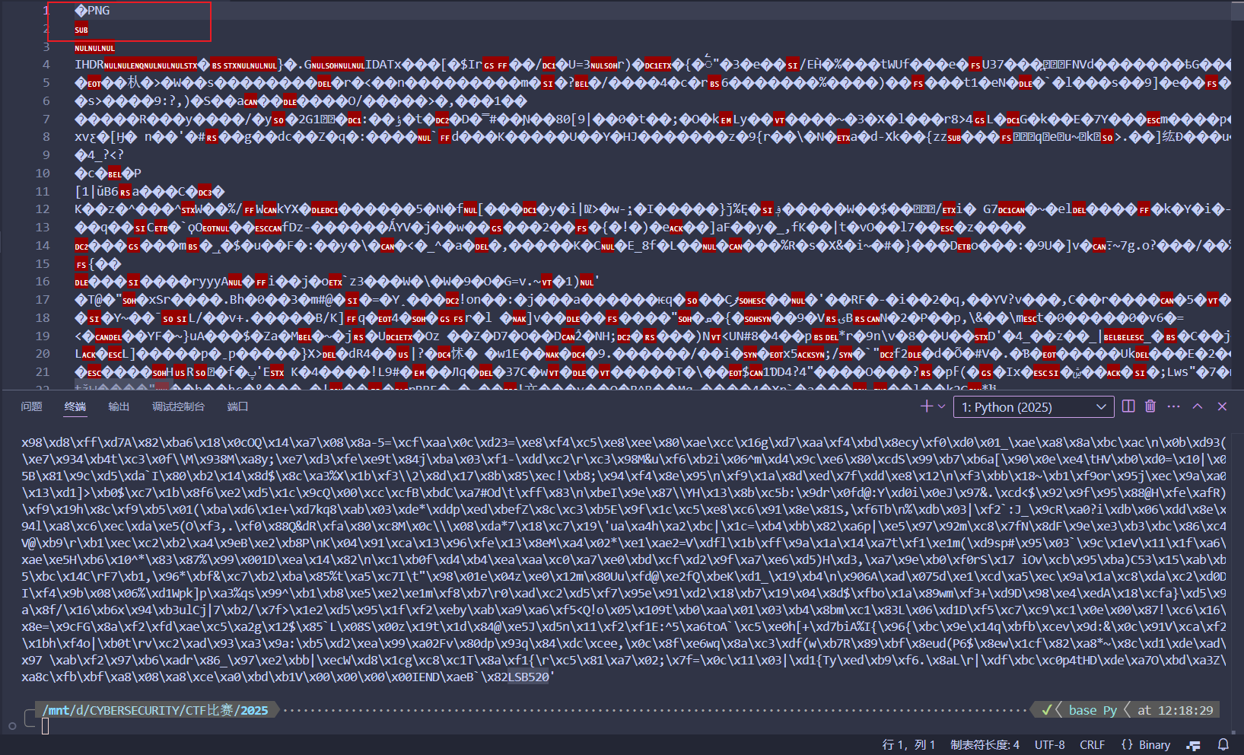Click the feedback icon in the status bar
The height and width of the screenshot is (755, 1244).
(1194, 744)
